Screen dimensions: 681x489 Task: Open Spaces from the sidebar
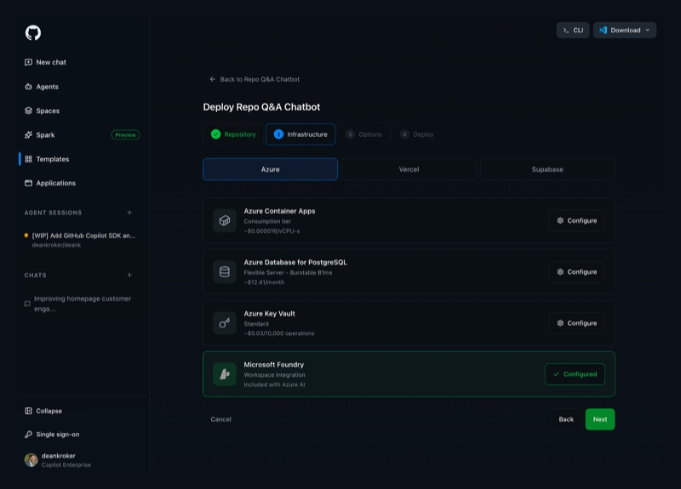(48, 111)
